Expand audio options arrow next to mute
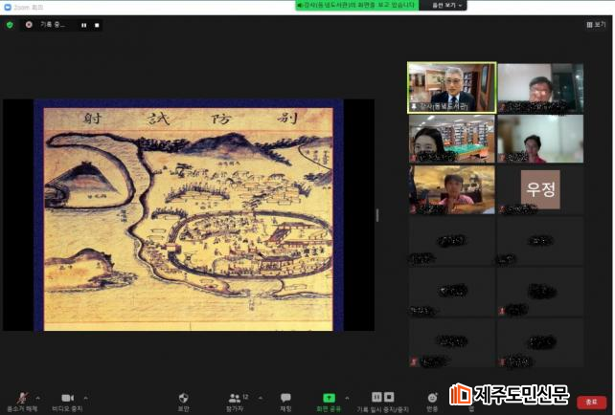The image size is (615, 415). coord(37,397)
